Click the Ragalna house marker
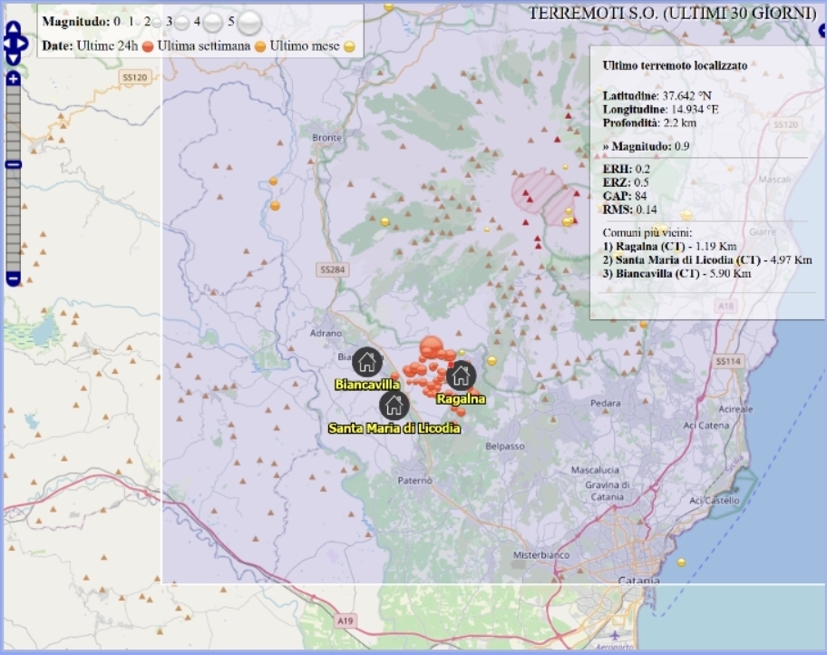827x655 pixels. point(461,376)
